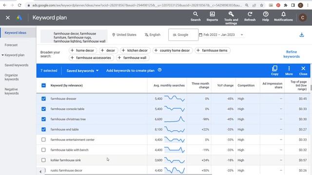The image size is (312, 175).
Task: Check farmhouse entertainment center
Action: [43, 140]
